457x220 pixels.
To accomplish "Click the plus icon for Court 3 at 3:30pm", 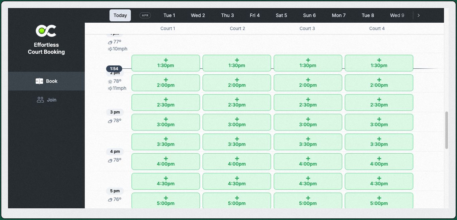I will click(308, 139).
